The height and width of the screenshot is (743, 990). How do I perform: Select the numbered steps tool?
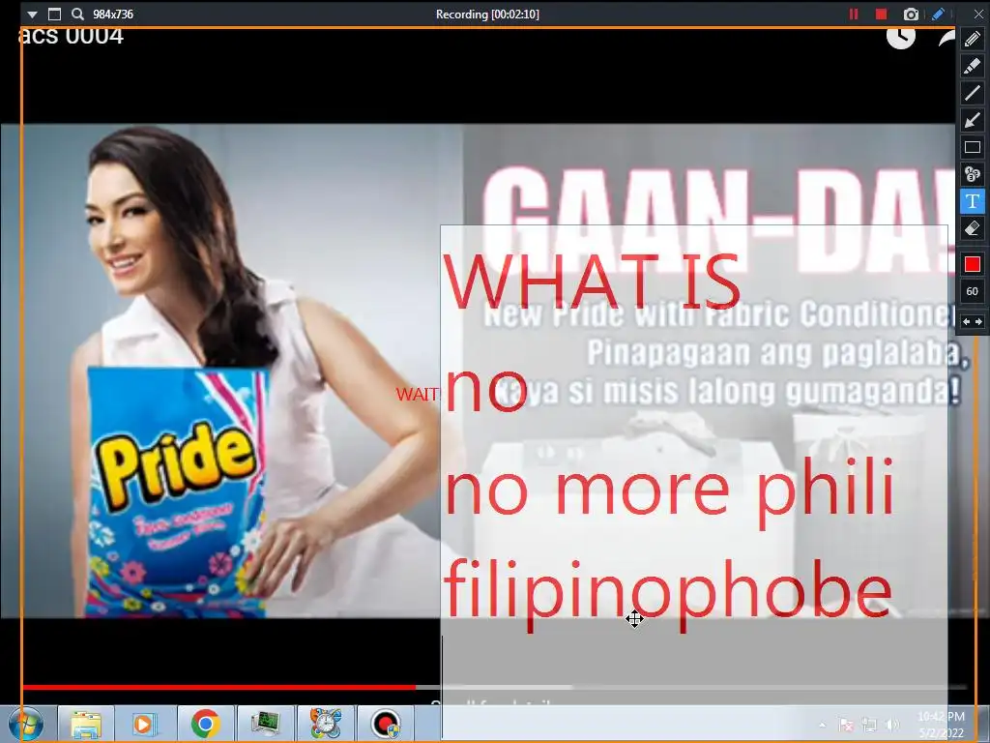973,174
